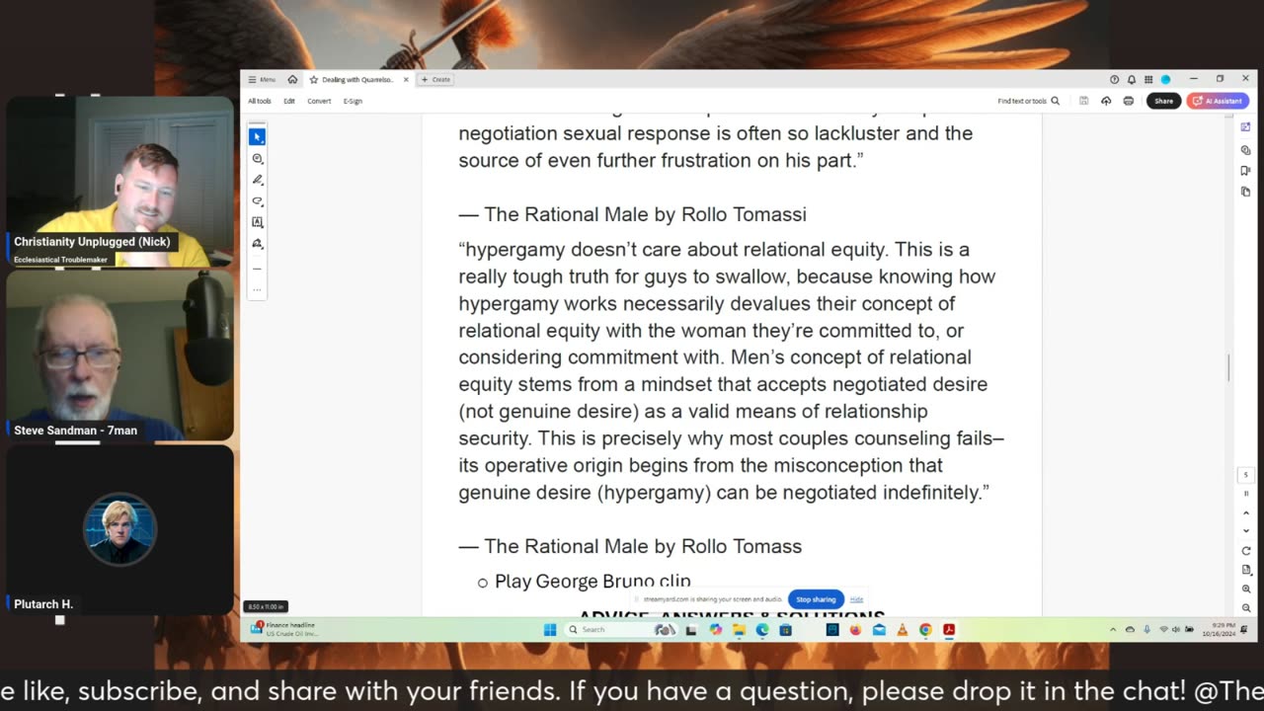
Task: Open File Explorer from taskbar
Action: [x=739, y=630]
